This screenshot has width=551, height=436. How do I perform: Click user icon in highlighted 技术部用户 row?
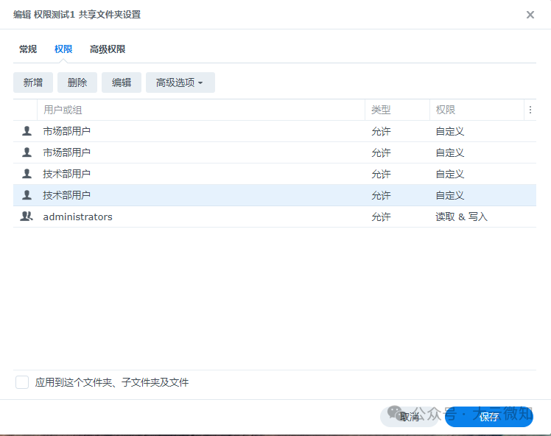[x=27, y=195]
